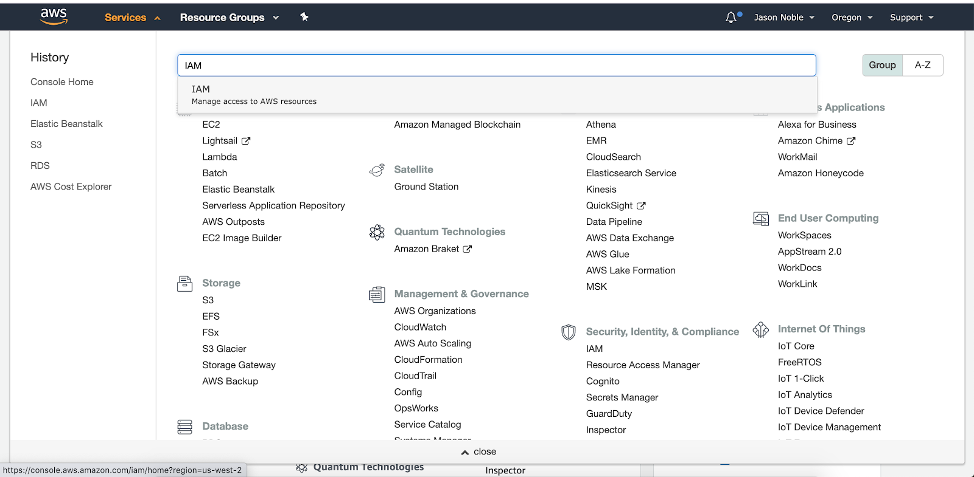The width and height of the screenshot is (974, 477).
Task: Open Amazon Managed Blockchain
Action: point(457,125)
